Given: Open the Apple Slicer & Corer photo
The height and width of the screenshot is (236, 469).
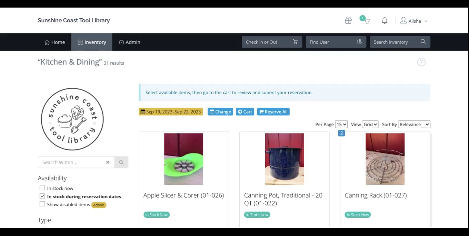Looking at the screenshot, I should tap(183, 159).
